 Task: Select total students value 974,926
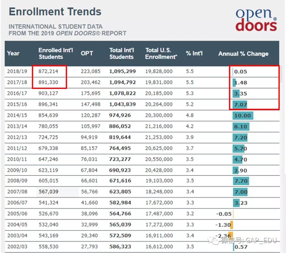[x=120, y=115]
